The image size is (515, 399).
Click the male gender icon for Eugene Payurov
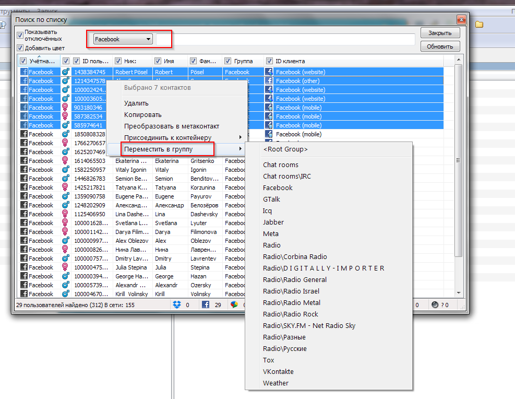click(x=66, y=196)
